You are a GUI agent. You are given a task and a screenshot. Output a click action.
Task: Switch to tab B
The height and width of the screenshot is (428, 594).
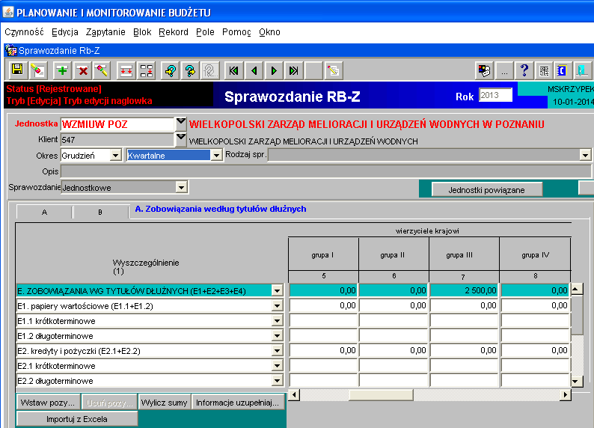click(x=100, y=212)
